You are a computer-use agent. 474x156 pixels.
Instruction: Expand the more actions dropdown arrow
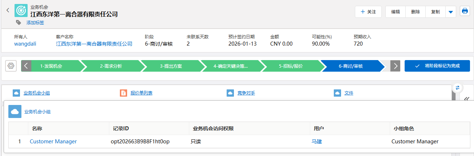pos(450,12)
